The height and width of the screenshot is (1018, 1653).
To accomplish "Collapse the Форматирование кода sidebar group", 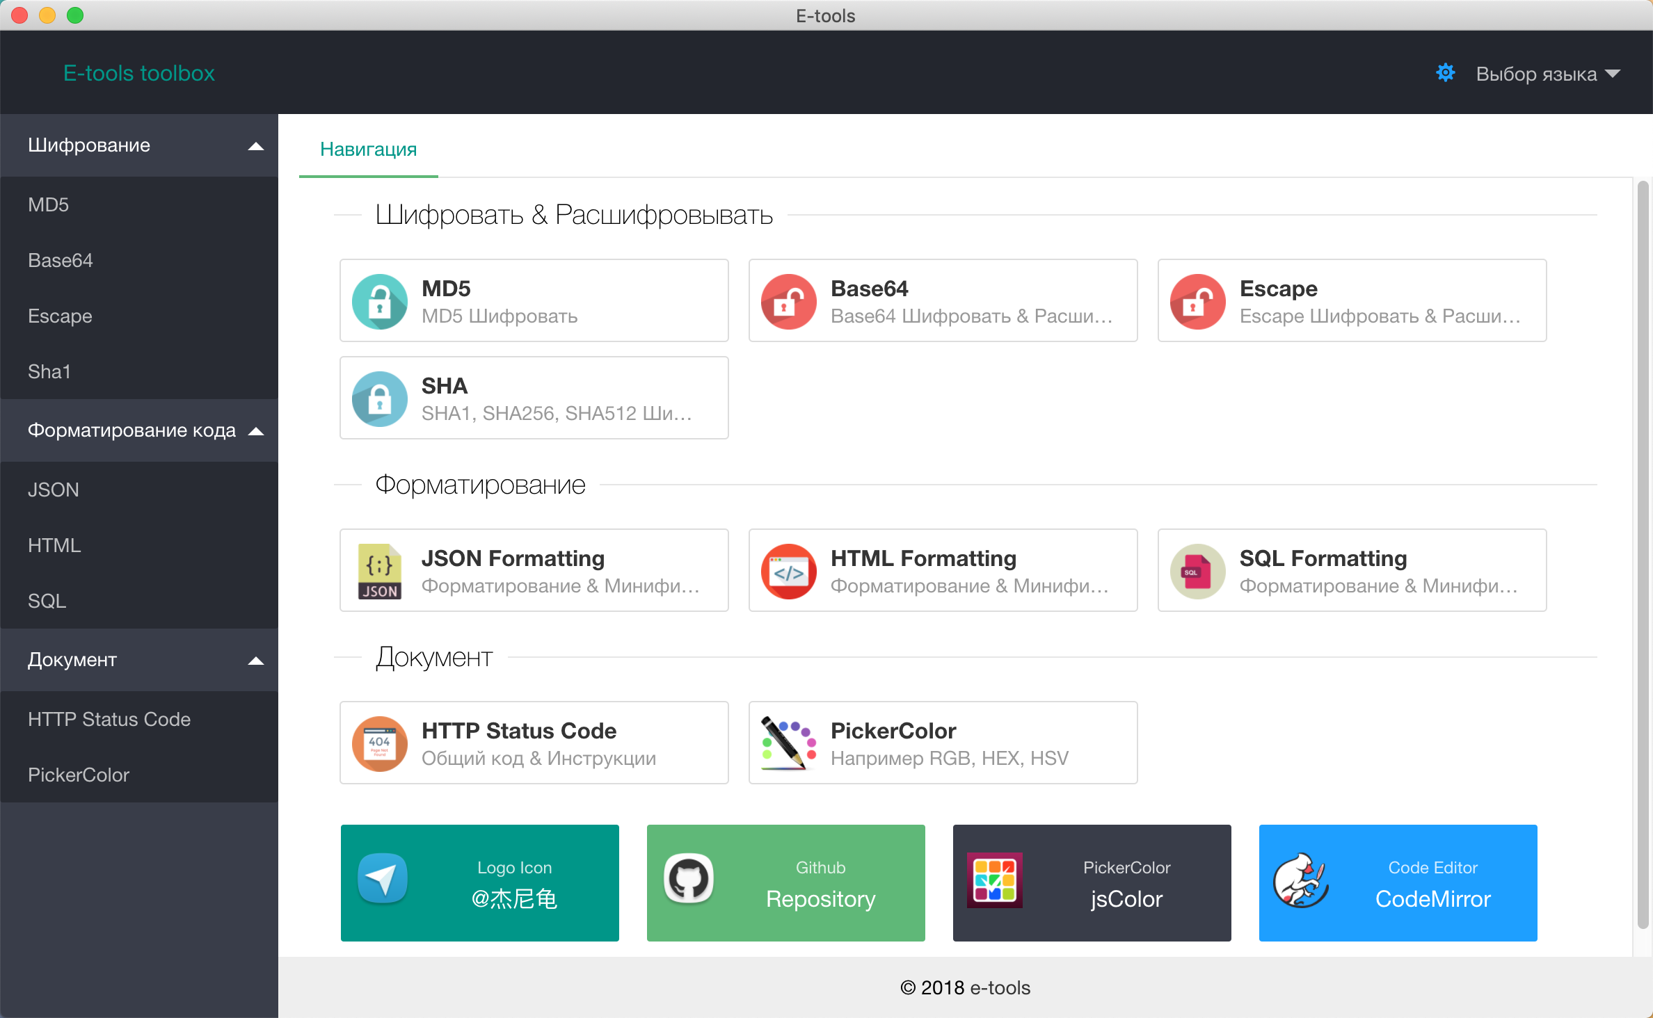I will tap(256, 431).
